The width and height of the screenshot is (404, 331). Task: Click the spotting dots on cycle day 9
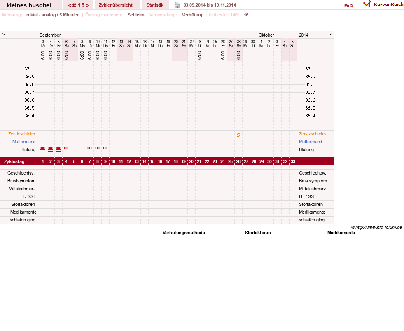click(x=105, y=148)
